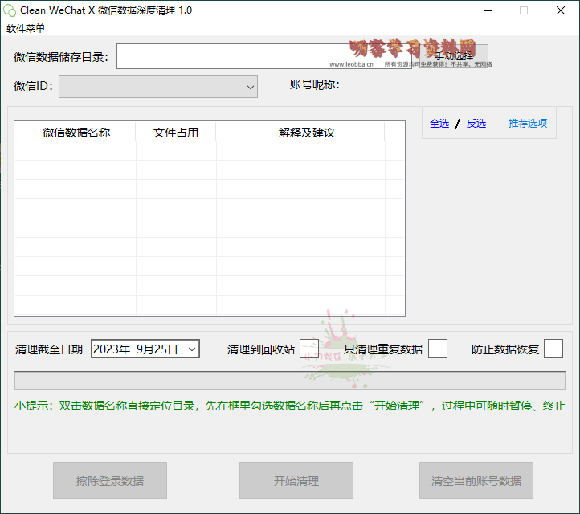
Task: Enable the 防止数据恢复 checkbox
Action: pos(553,349)
